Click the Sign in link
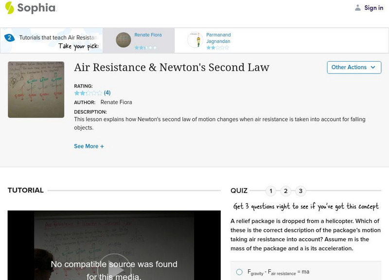Viewport: 389px width, 280px height. 373,8
